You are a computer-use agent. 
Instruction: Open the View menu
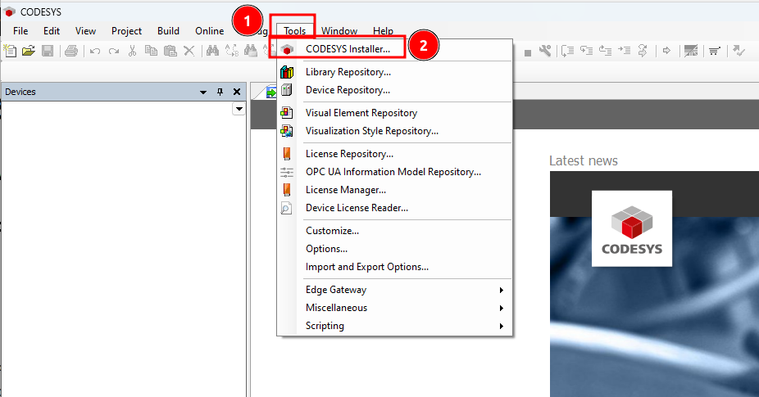coord(85,31)
